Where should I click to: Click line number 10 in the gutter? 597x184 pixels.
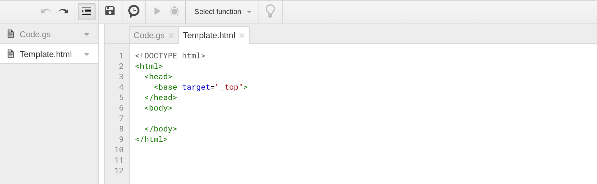(119, 150)
